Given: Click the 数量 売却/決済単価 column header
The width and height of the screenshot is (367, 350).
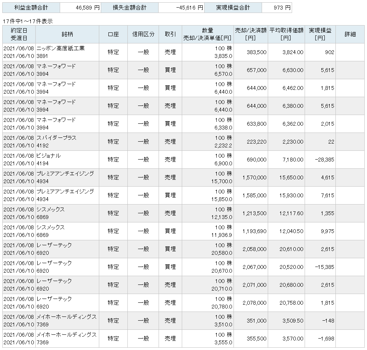Looking at the screenshot, I should 208,34.
